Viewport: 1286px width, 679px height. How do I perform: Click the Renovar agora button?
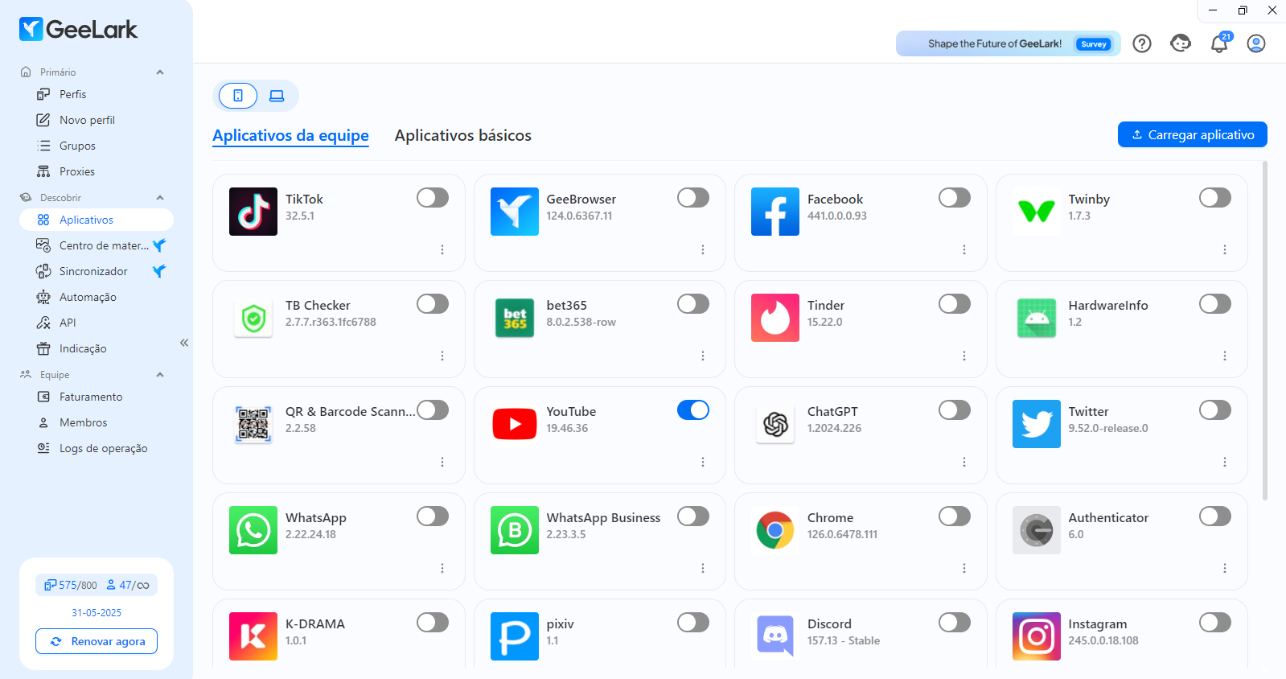[x=97, y=641]
